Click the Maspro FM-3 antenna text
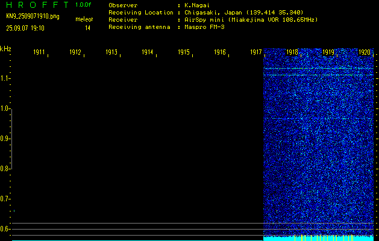The image size is (379, 241). pyautogui.click(x=204, y=27)
